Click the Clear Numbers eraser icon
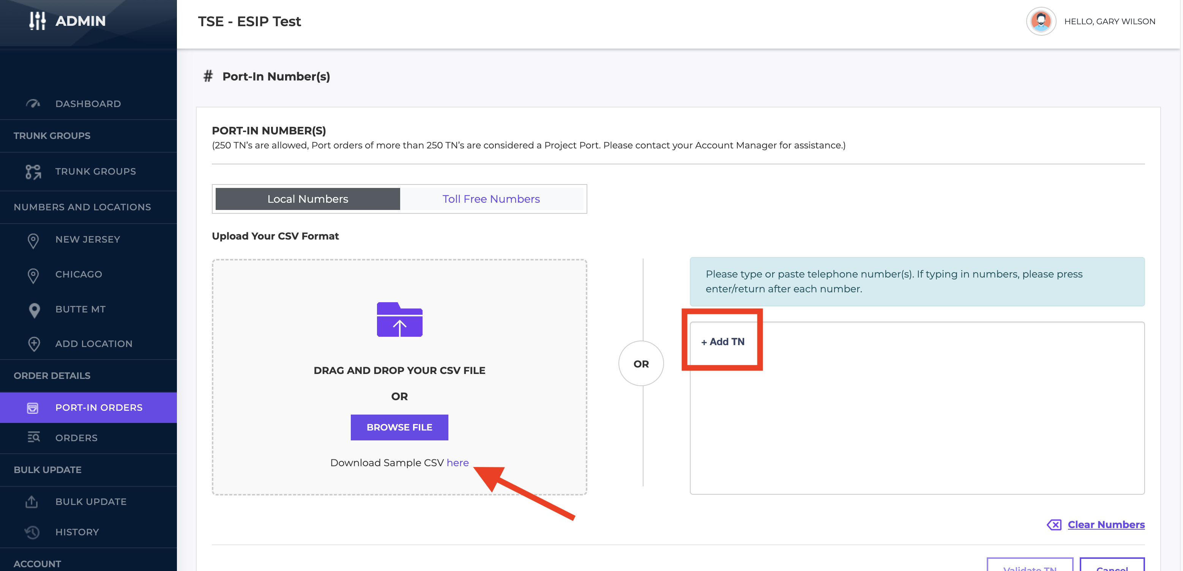 [1054, 525]
